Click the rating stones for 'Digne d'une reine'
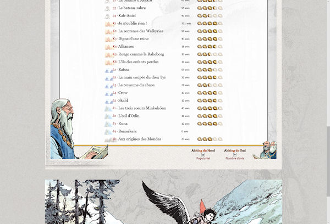This screenshot has height=224, width=330. pyautogui.click(x=210, y=39)
